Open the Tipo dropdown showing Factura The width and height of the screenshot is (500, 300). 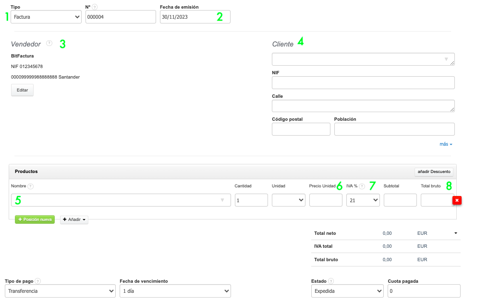pyautogui.click(x=46, y=17)
